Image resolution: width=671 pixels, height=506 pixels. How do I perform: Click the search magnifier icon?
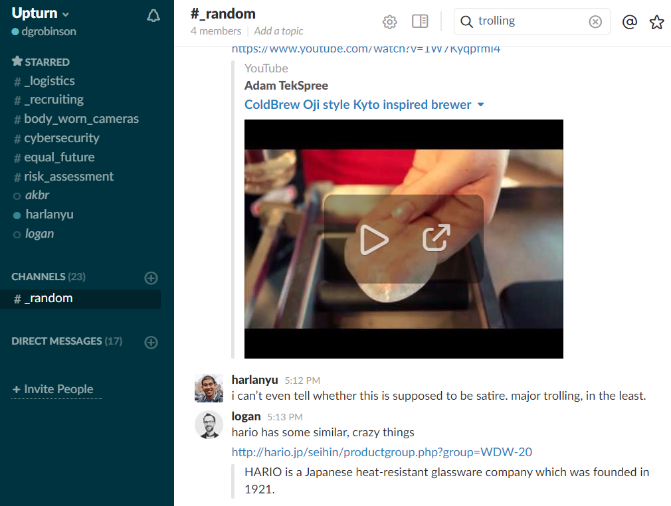[466, 21]
